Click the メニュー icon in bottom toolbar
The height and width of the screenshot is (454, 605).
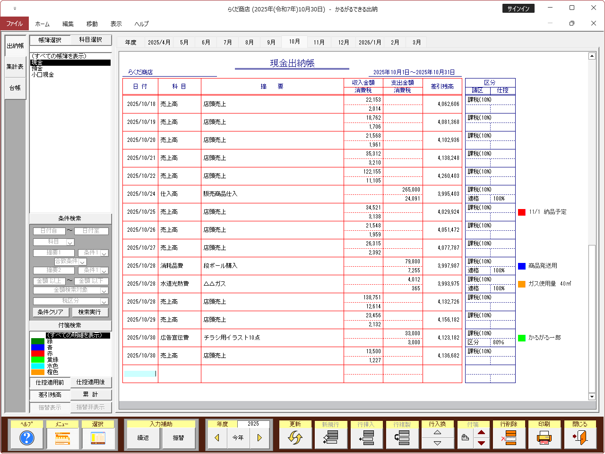pos(62,438)
